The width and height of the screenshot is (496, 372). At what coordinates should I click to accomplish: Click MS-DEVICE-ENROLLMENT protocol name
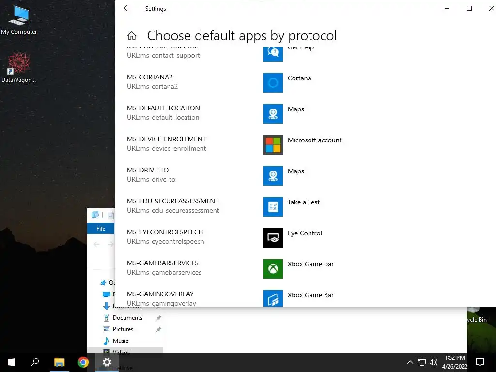(x=167, y=139)
